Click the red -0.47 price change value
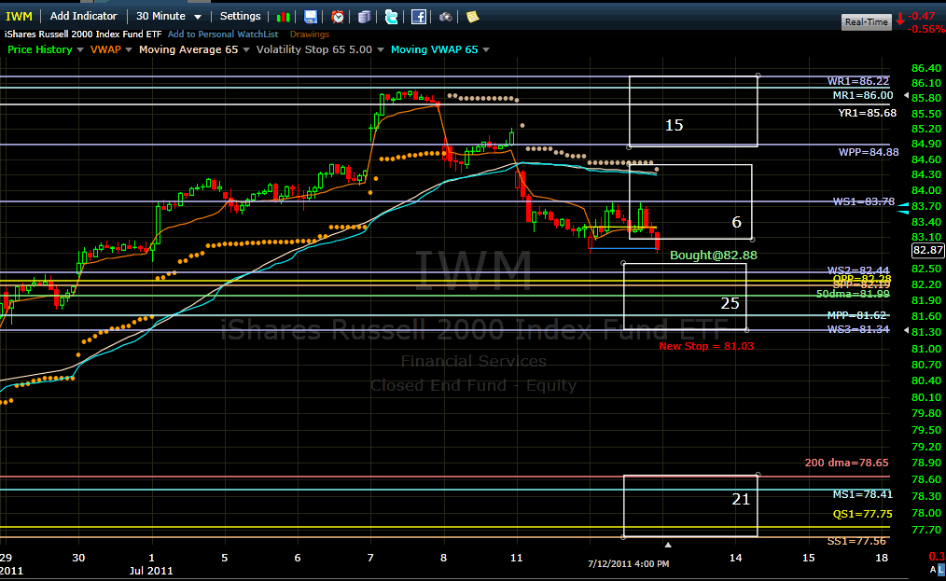Image resolution: width=946 pixels, height=581 pixels. click(923, 16)
